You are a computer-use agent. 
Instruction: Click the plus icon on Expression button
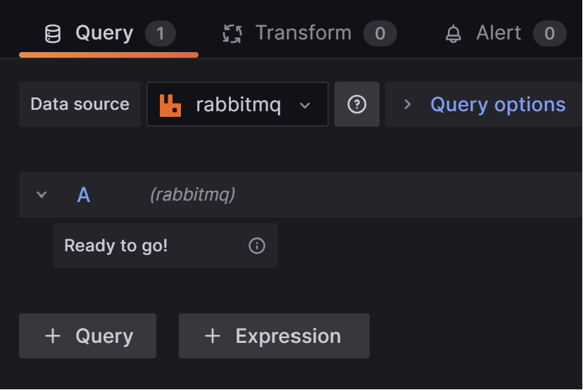[x=213, y=336]
